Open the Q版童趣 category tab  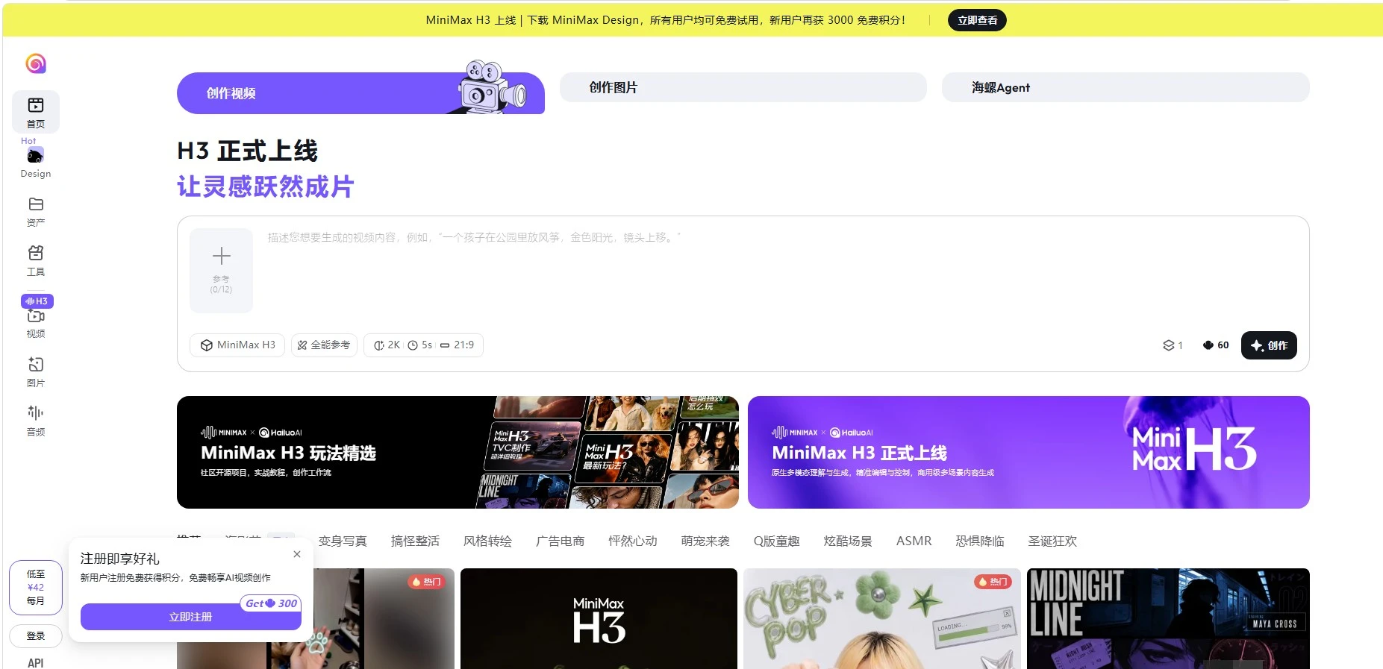(x=776, y=541)
